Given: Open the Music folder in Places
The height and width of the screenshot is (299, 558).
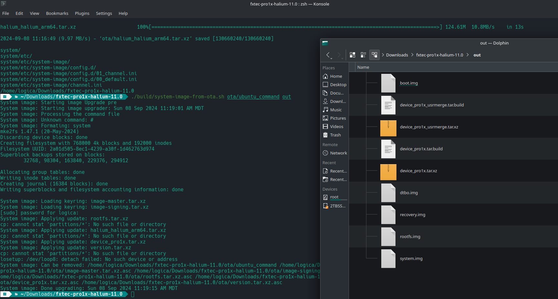Looking at the screenshot, I should point(336,110).
